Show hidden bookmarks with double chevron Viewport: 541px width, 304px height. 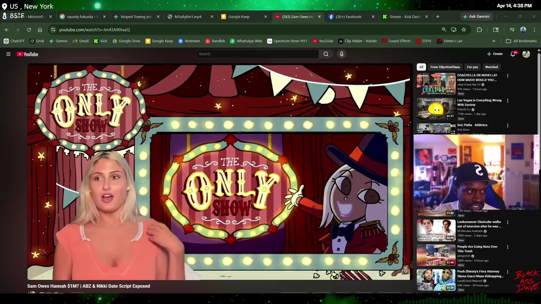pos(494,41)
